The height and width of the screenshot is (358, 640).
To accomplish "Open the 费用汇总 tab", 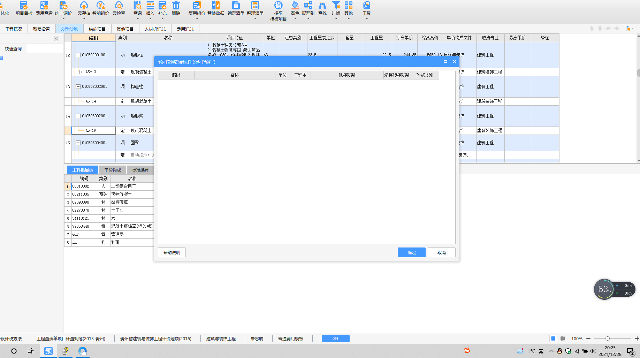I will pyautogui.click(x=185, y=29).
